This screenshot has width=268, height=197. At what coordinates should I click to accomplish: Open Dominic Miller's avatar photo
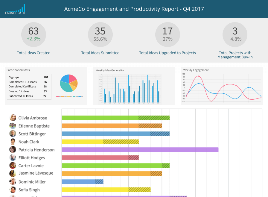click(13, 182)
